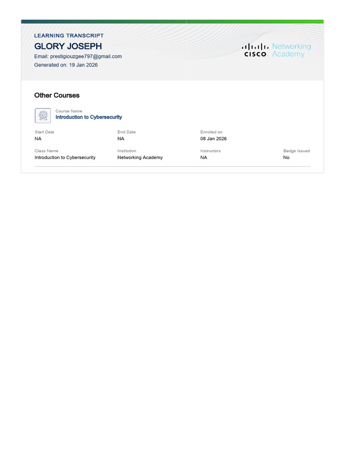This screenshot has width=345, height=460.
Task: Click the Cisco bars logo
Action: (255, 50)
